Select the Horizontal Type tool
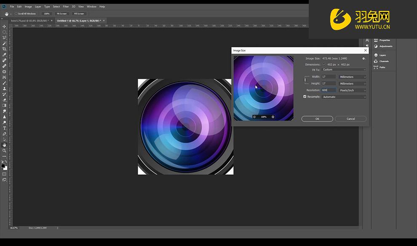This screenshot has height=246, width=417. [5, 128]
